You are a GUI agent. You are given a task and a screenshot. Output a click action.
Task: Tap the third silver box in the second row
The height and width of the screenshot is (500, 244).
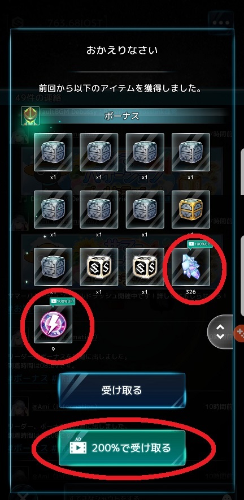[145, 209]
